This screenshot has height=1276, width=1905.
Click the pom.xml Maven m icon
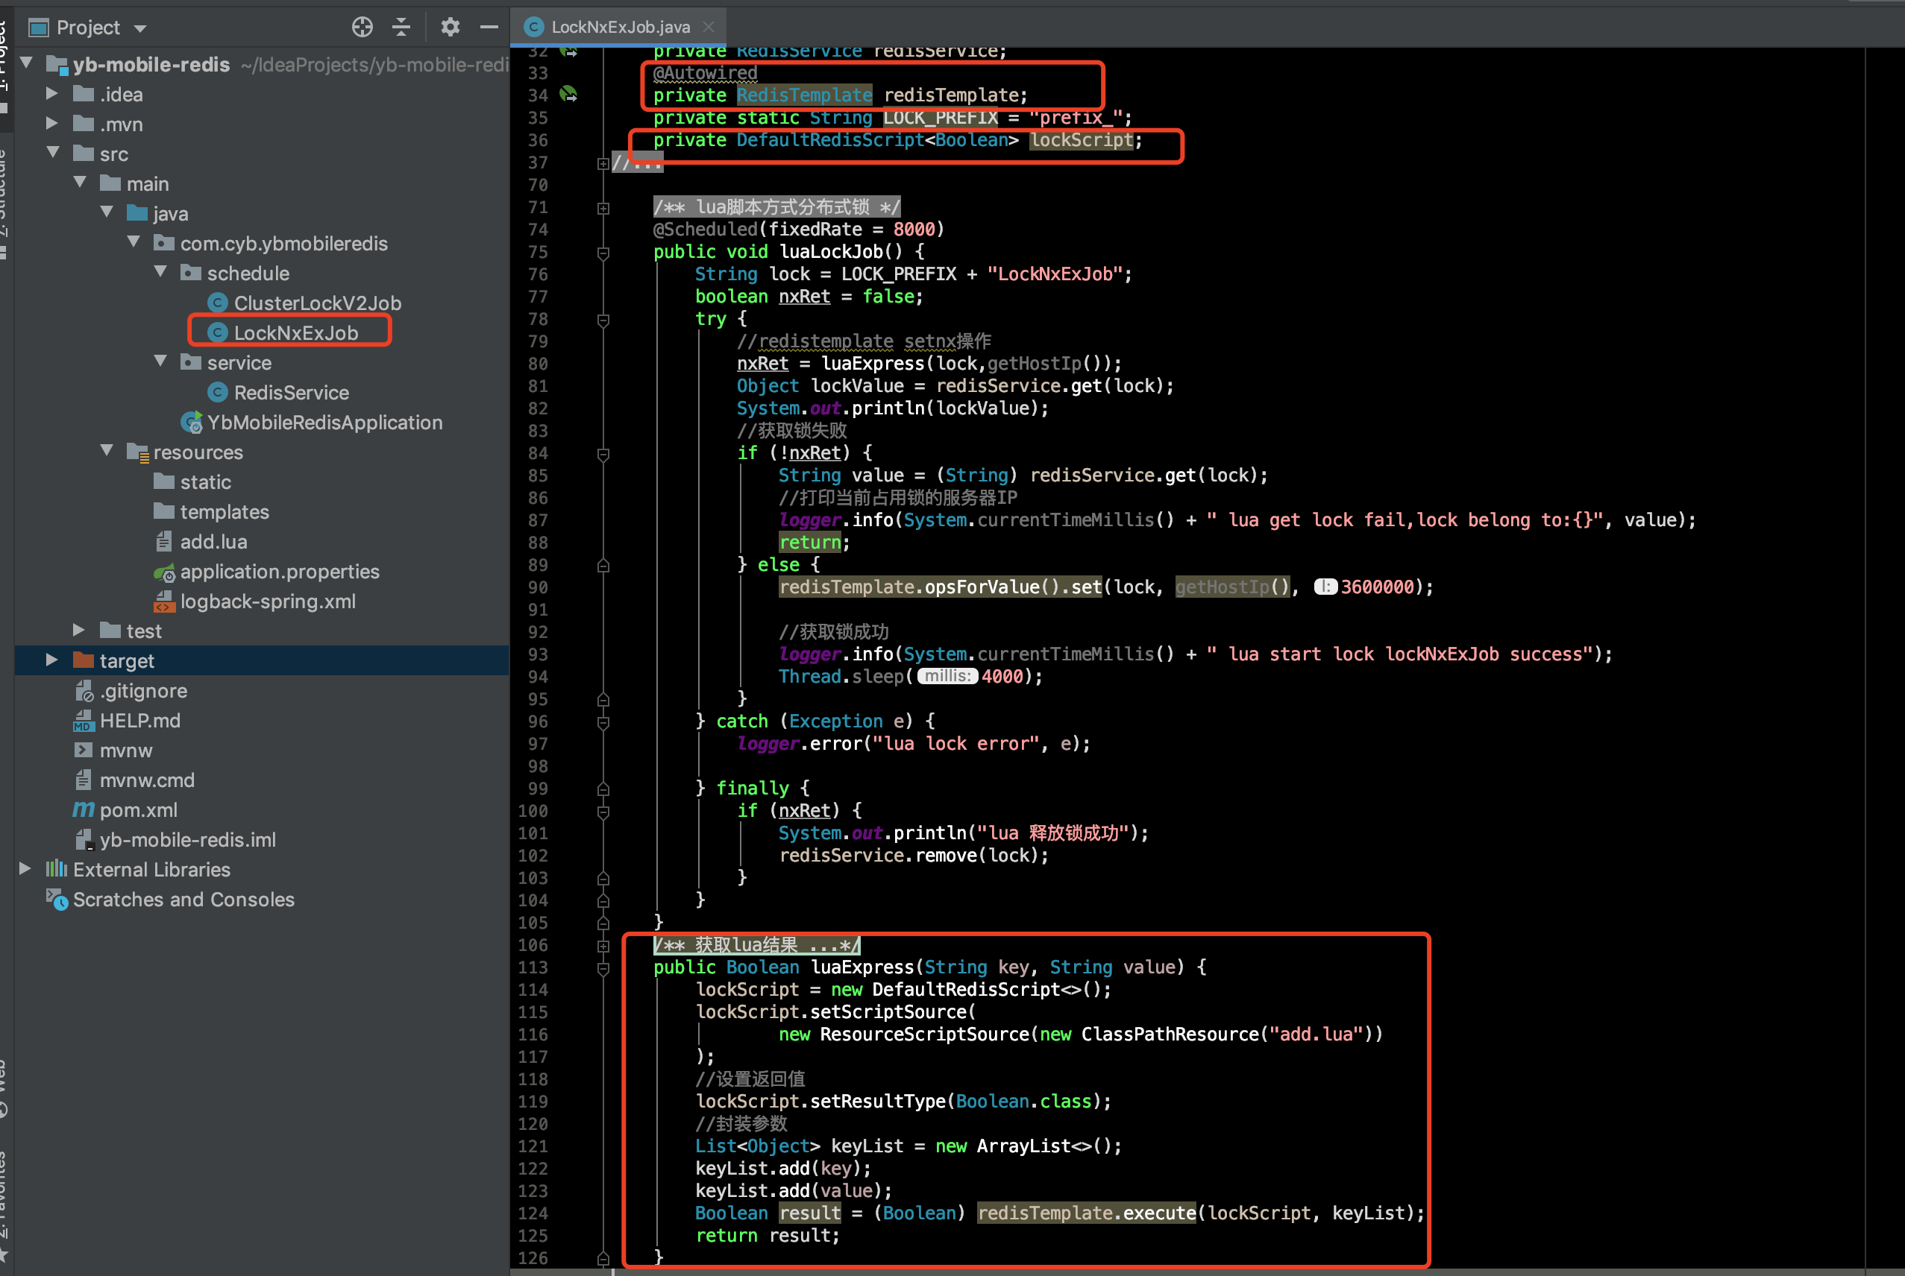coord(83,809)
